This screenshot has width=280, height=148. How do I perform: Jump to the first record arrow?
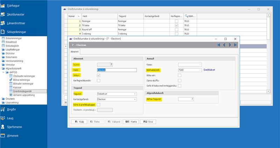click(x=219, y=45)
